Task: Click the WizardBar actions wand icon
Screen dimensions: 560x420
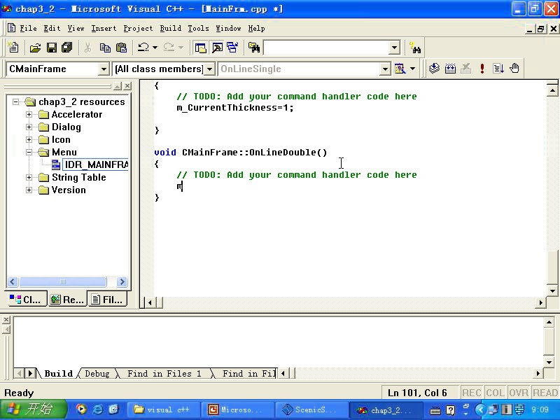Action: [x=400, y=69]
